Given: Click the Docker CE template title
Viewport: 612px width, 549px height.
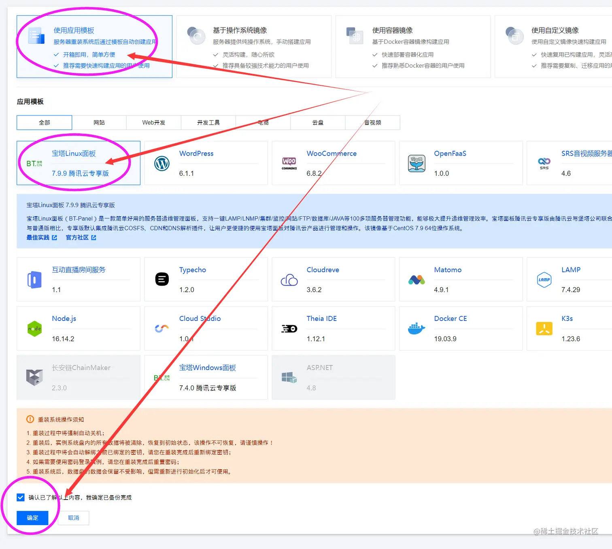Looking at the screenshot, I should tap(450, 319).
